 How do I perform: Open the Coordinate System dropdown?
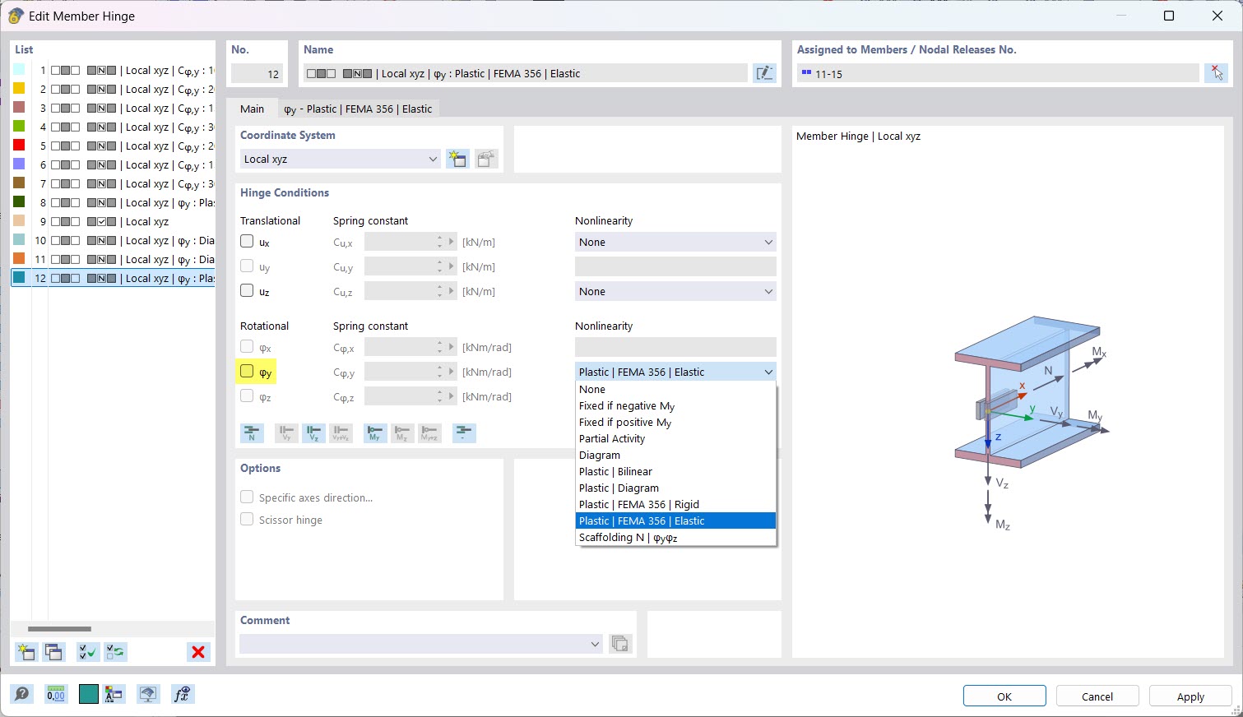(x=340, y=159)
